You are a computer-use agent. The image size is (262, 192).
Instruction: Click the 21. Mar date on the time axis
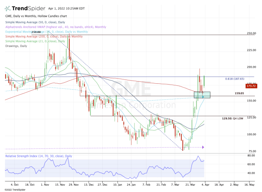pyautogui.click(x=190, y=185)
